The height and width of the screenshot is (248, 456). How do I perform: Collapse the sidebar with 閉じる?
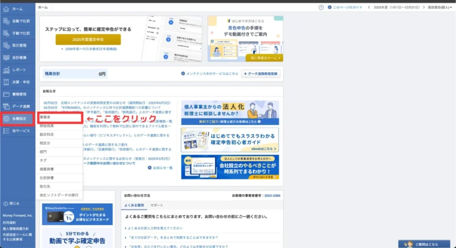coord(11,203)
